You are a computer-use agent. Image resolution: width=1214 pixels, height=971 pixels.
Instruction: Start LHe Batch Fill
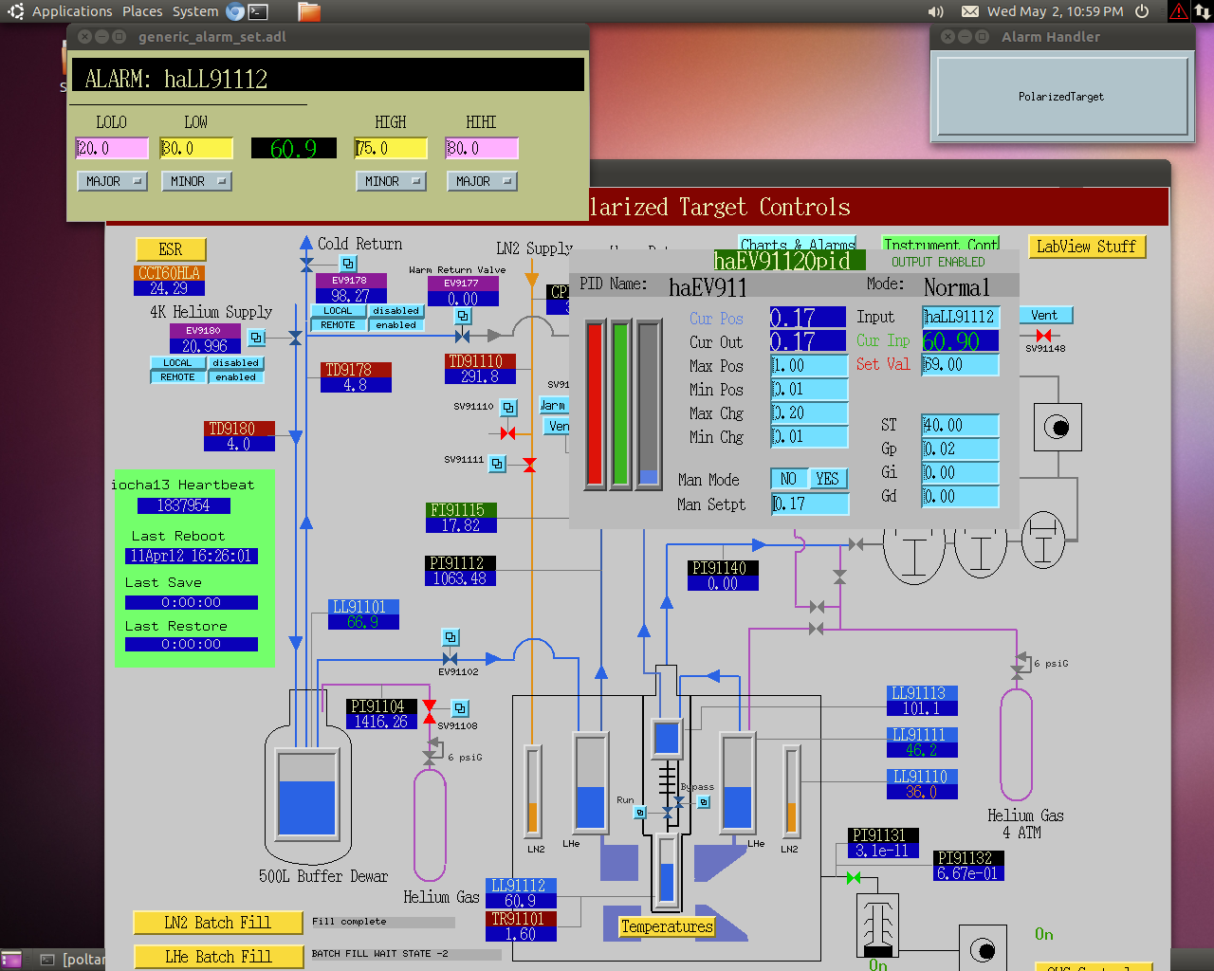point(217,957)
